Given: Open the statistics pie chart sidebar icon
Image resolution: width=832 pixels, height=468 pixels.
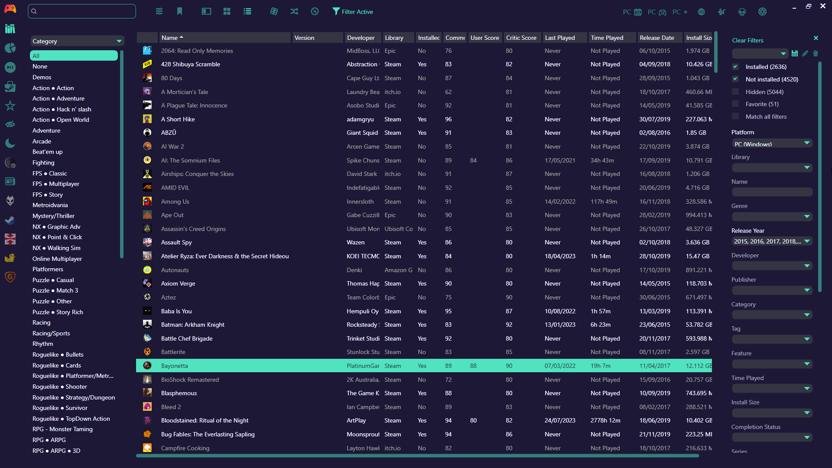Looking at the screenshot, I should pyautogui.click(x=10, y=48).
